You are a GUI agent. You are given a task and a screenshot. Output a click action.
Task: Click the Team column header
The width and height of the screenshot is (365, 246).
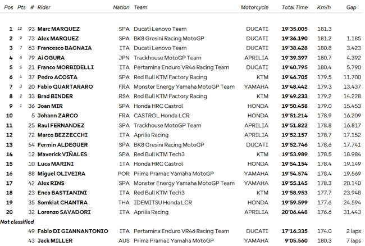coord(140,7)
